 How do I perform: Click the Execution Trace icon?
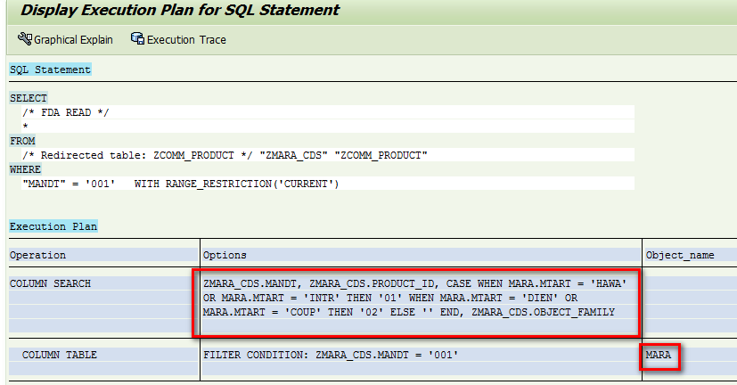137,39
